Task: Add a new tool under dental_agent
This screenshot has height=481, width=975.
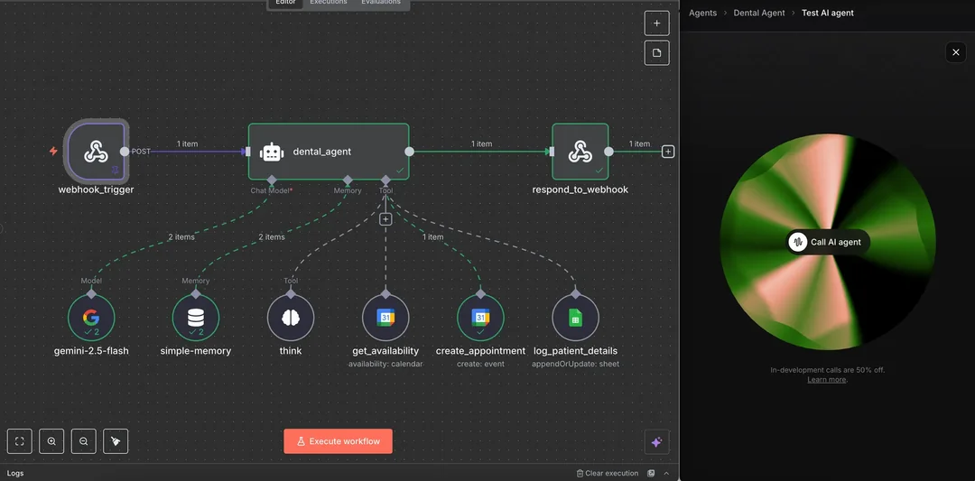Action: click(385, 219)
